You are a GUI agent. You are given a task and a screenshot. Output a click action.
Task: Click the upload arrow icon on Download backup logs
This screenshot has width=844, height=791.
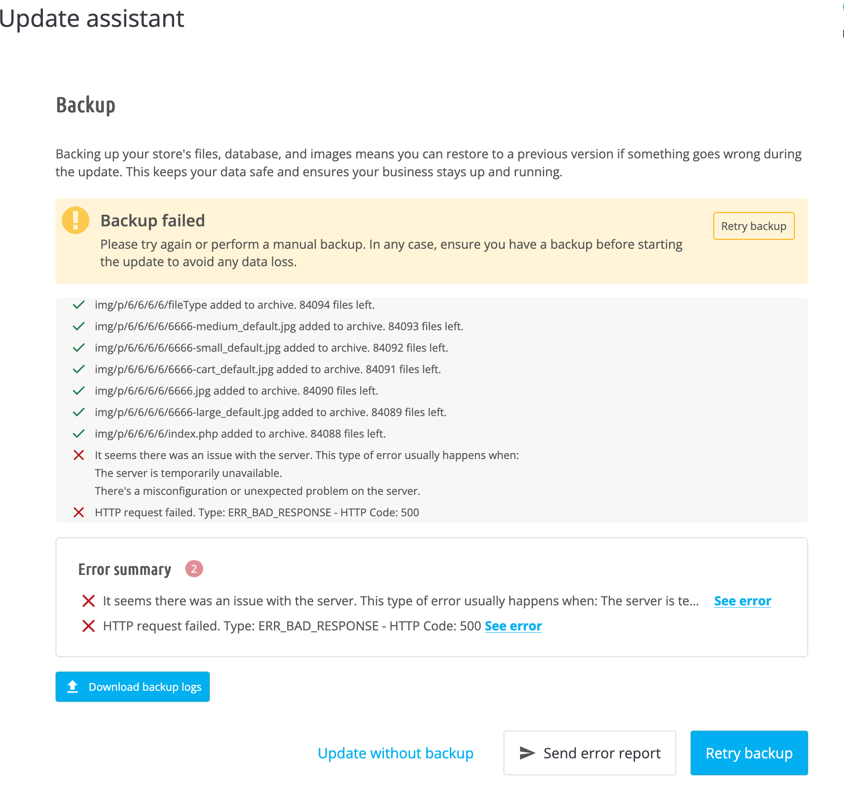(x=72, y=686)
